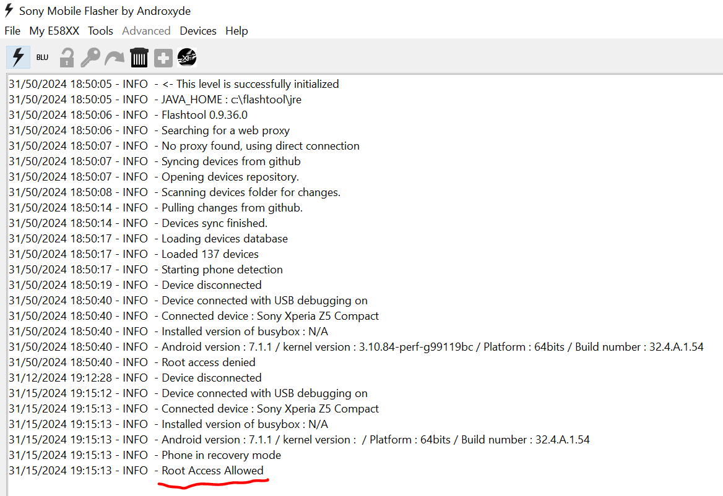This screenshot has height=496, width=723.
Task: Click the black trash can icon
Action: (x=139, y=58)
